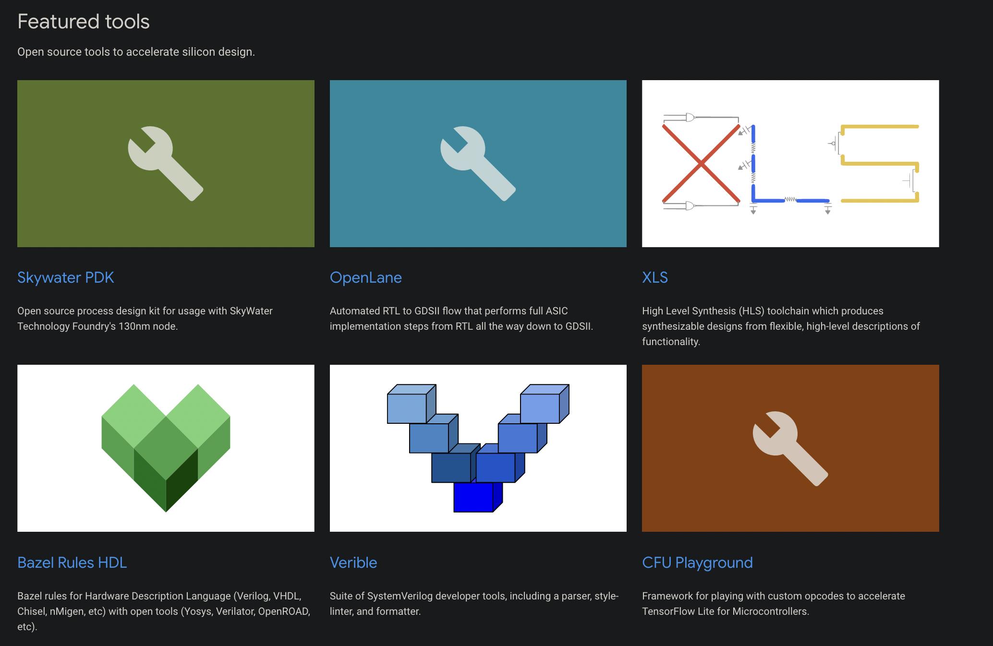The height and width of the screenshot is (646, 993).
Task: Follow the XLS title link
Action: [655, 277]
